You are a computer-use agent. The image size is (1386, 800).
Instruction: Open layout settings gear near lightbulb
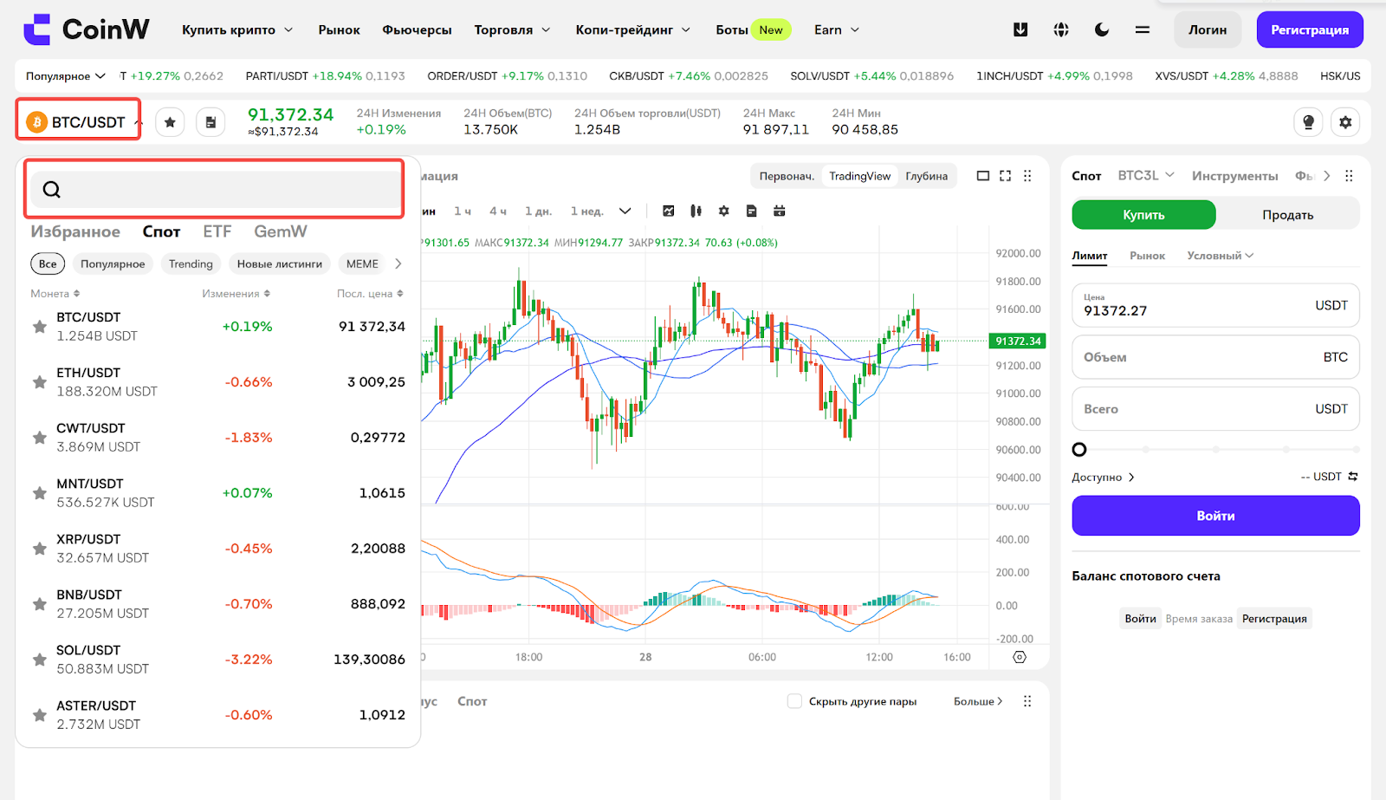1345,122
